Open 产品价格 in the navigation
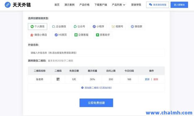The image size is (194, 116). [x=84, y=5]
